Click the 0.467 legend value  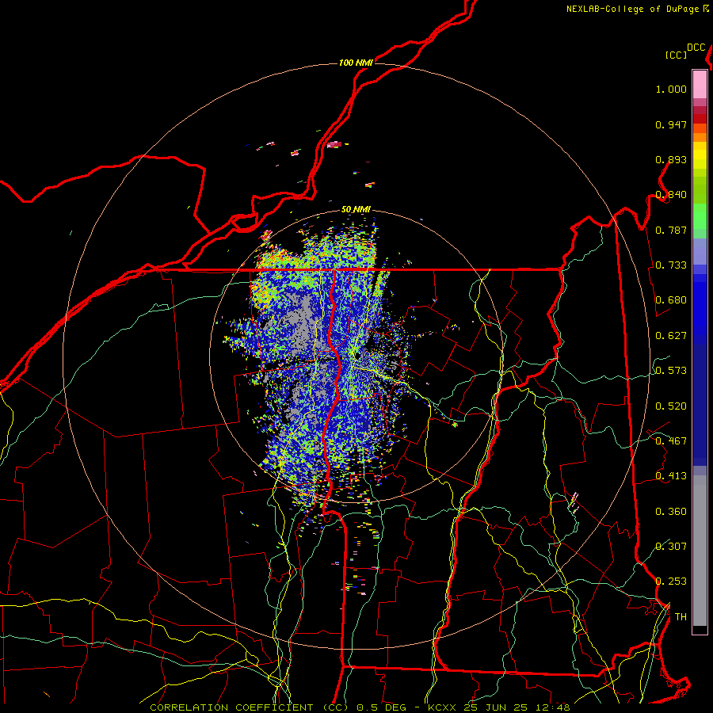pos(671,441)
